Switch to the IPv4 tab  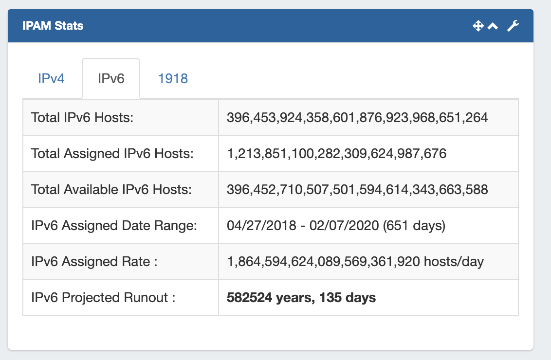51,79
